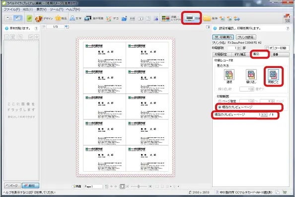Click the blue folder-with-image toolbar icon
Viewport: 295px width, 197px height.
point(124,18)
